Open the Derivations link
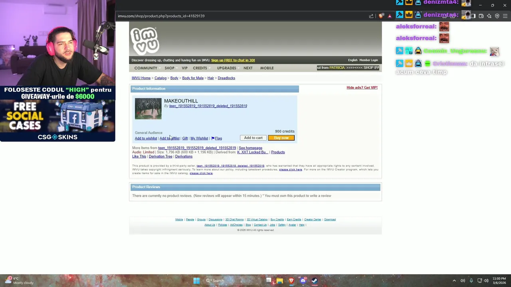The height and width of the screenshot is (287, 511). click(x=184, y=157)
